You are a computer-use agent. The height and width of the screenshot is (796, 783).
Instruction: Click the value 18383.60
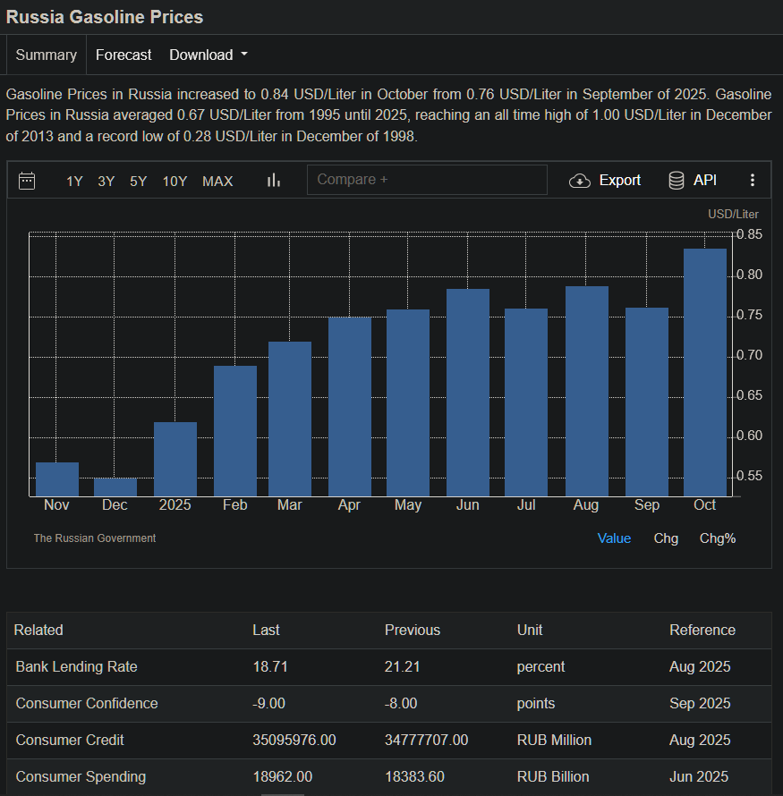(414, 776)
